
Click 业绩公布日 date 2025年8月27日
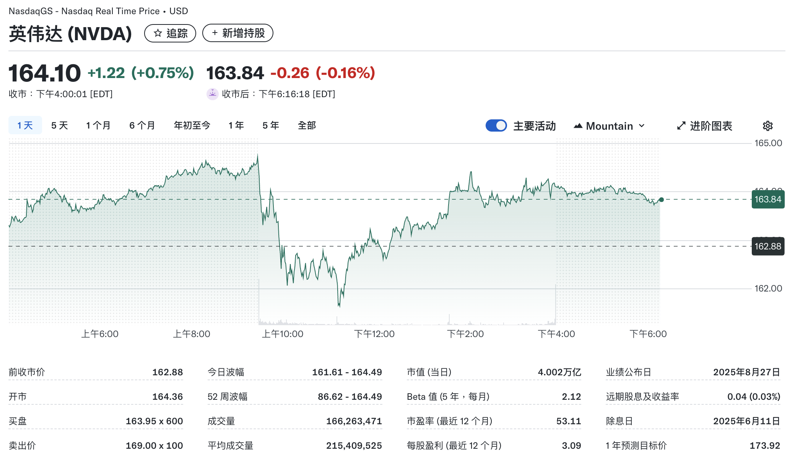(x=746, y=372)
